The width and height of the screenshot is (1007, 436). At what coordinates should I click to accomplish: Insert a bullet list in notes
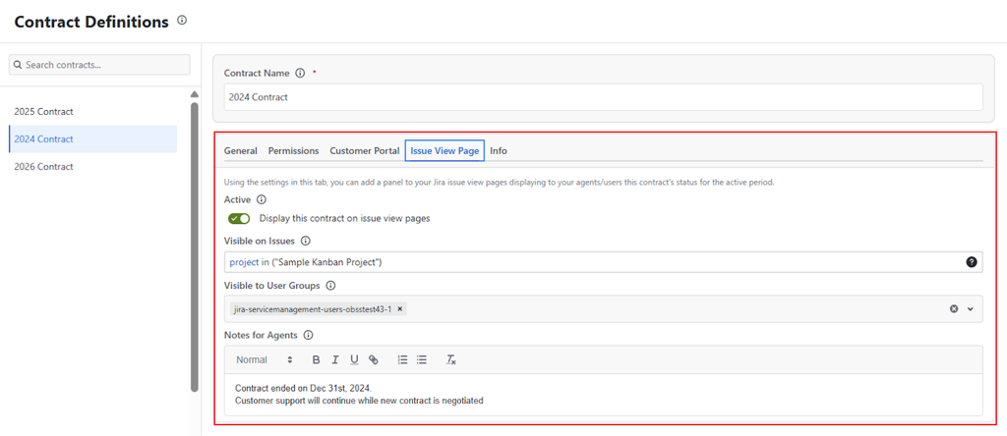(422, 360)
